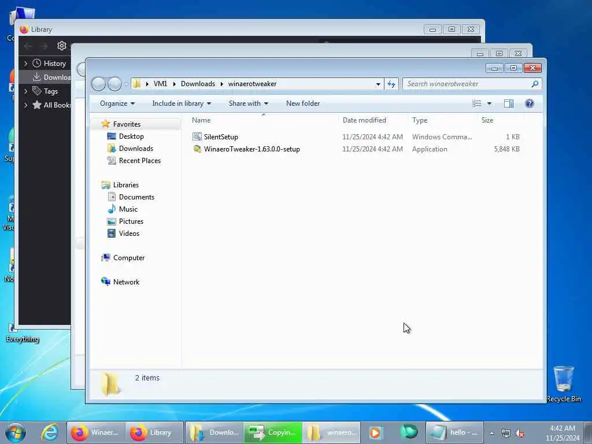Open the Copying progress taskbar button
Viewport: 592px width, 444px height.
(273, 432)
